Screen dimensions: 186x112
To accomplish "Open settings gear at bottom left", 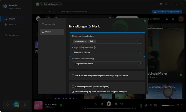I will pos(7,105).
